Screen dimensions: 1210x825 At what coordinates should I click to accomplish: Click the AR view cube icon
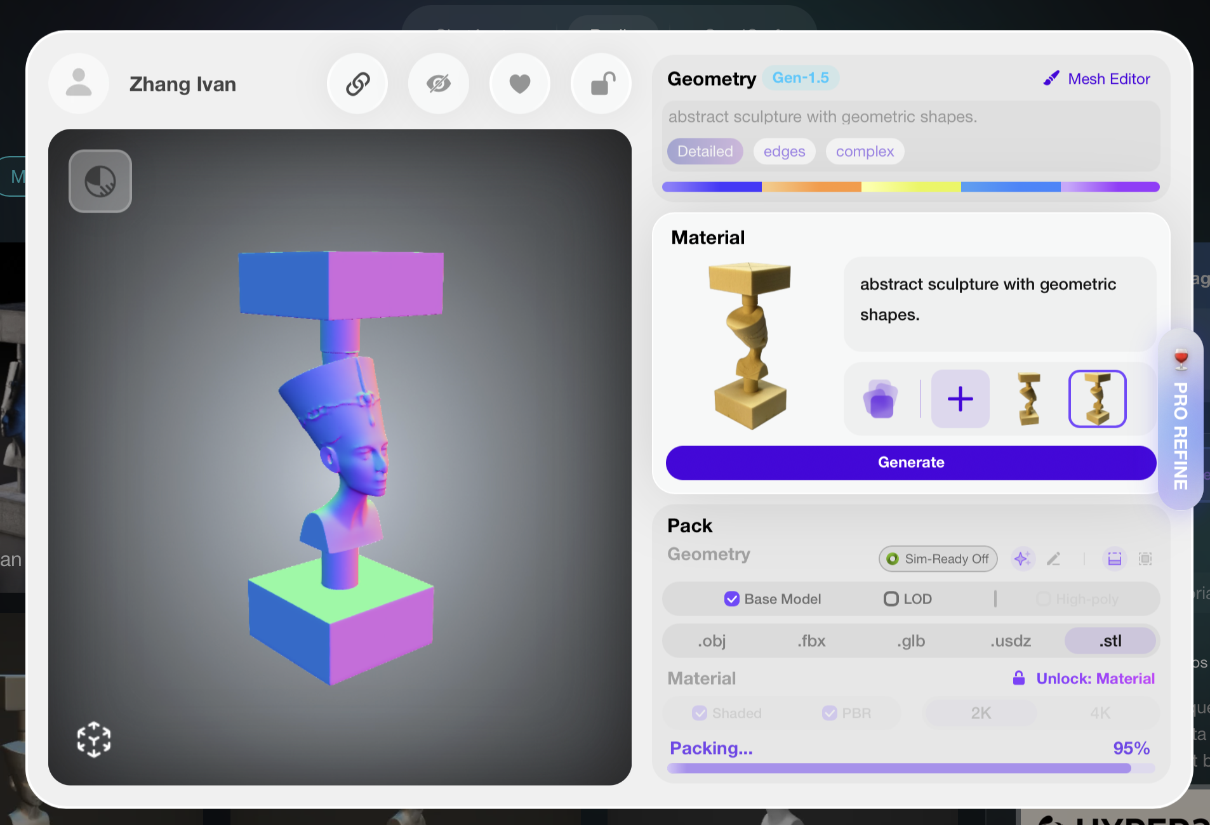click(94, 739)
